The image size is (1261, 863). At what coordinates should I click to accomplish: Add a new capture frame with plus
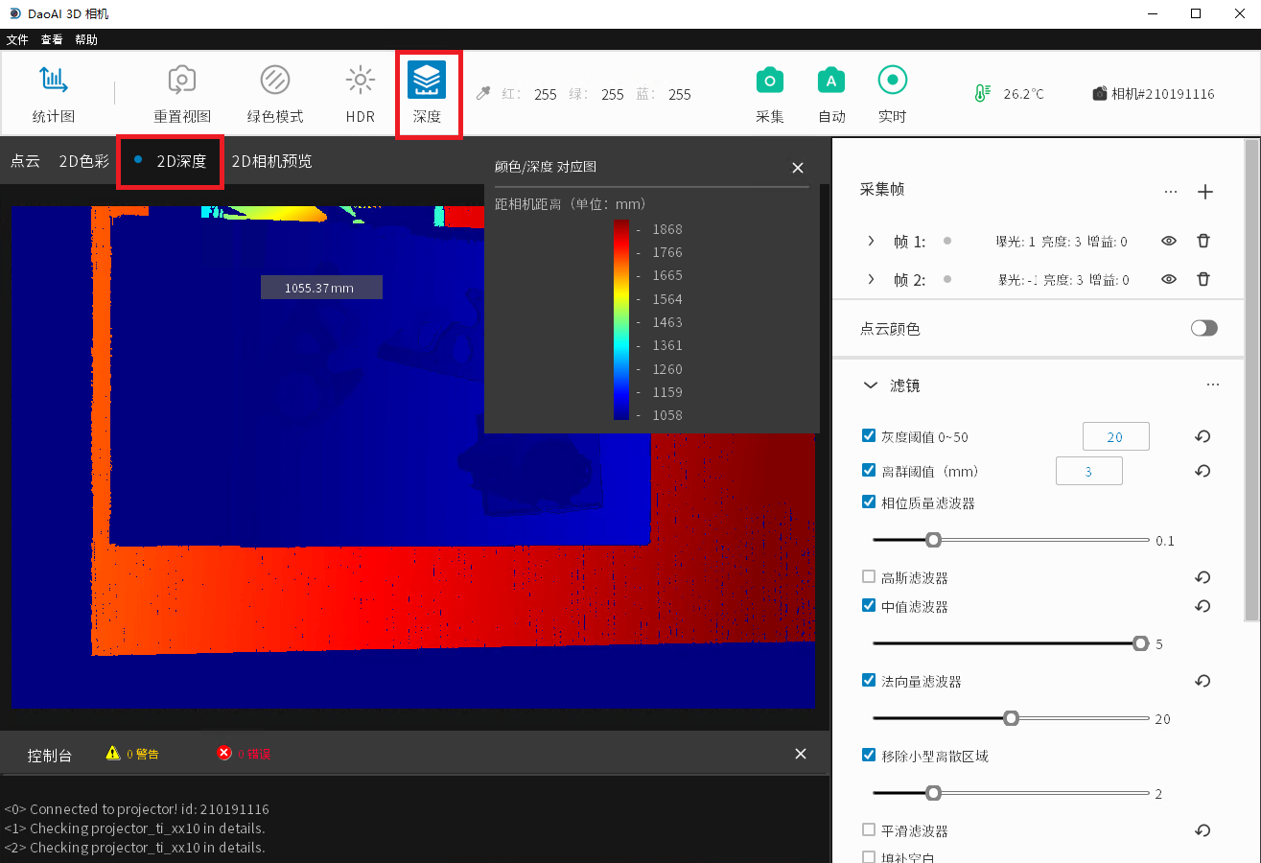tap(1205, 192)
